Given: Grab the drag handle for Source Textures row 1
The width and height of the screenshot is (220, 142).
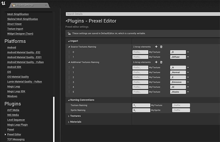Looking at the screenshot, I should click(x=69, y=57).
